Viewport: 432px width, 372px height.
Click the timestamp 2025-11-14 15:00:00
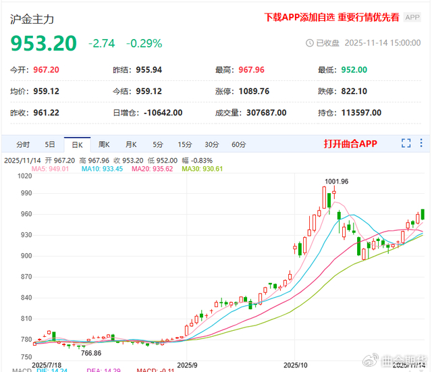[383, 43]
